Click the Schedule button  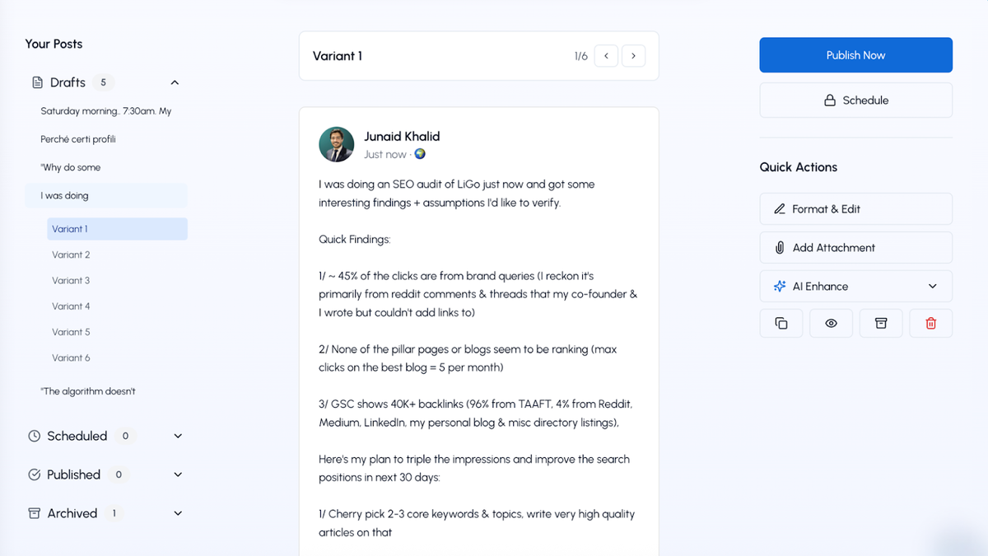click(x=855, y=100)
